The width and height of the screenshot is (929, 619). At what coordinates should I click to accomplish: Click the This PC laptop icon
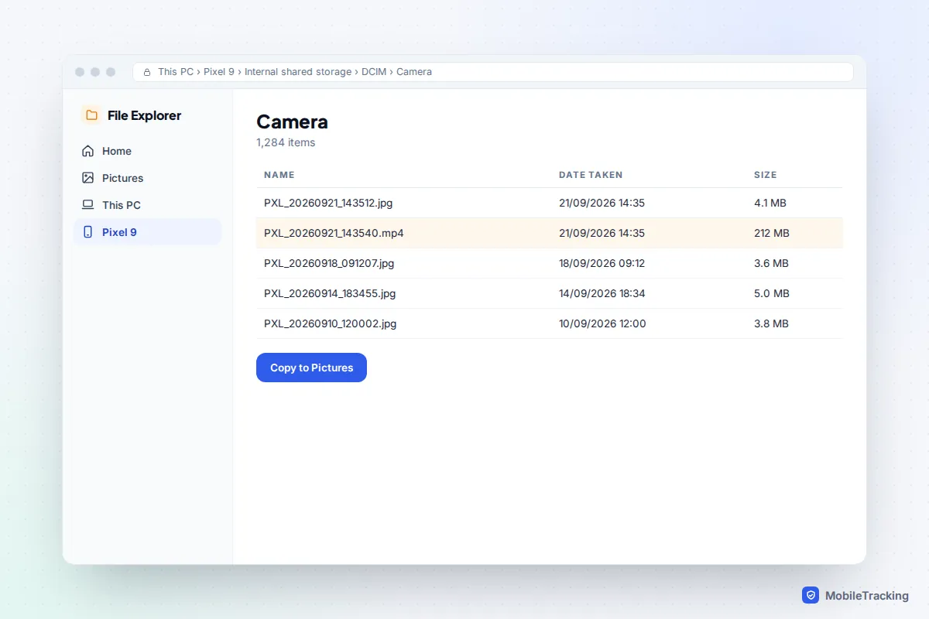click(87, 205)
